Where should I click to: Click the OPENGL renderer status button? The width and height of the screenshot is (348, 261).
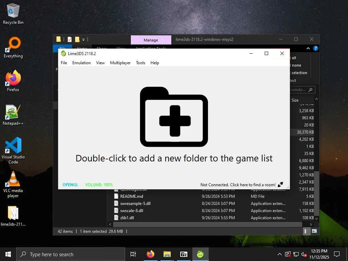[x=70, y=185]
